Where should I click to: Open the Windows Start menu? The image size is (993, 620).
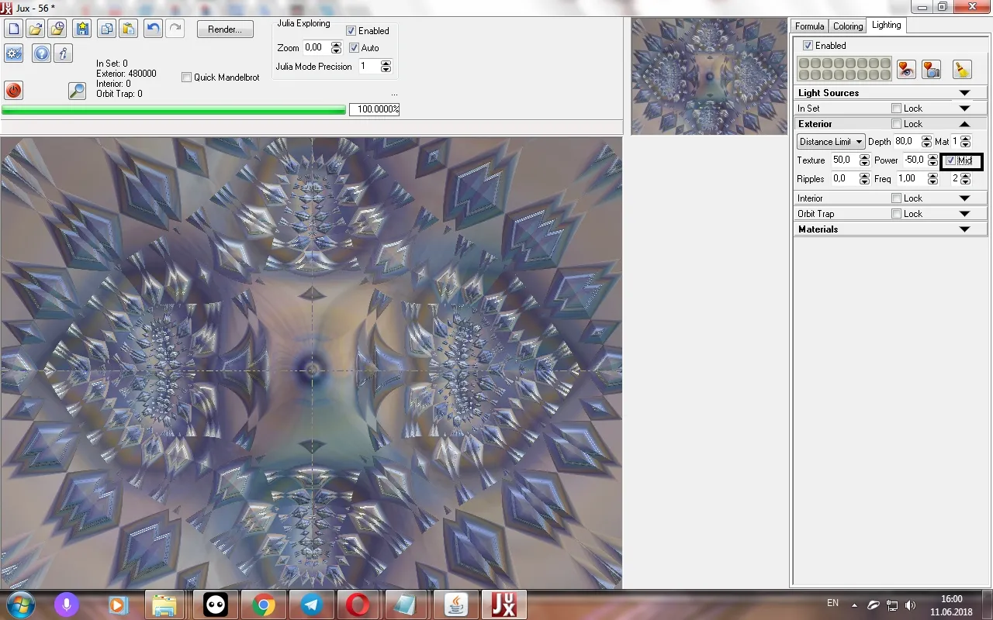[21, 604]
